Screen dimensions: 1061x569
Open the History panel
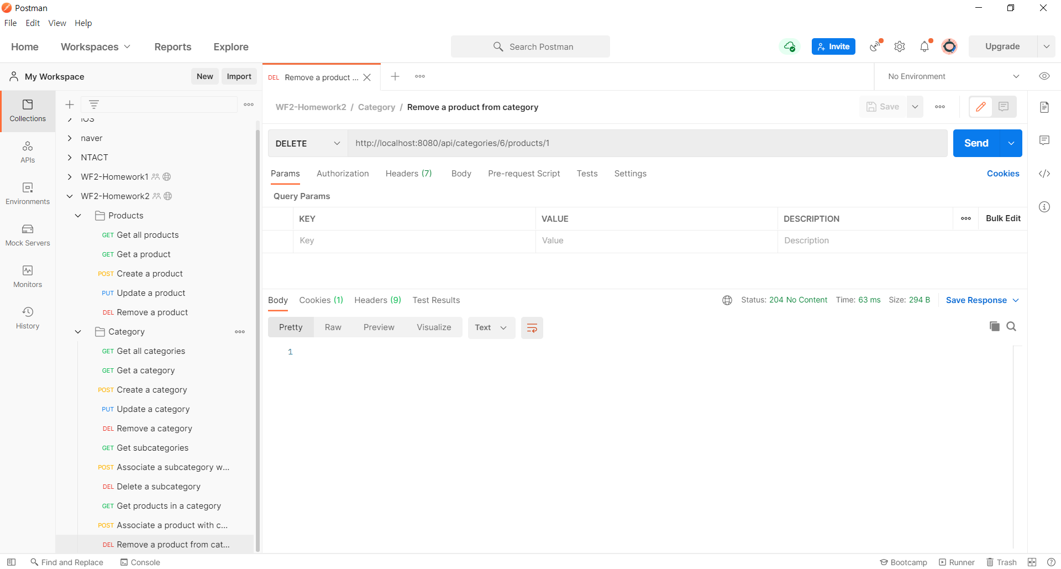pyautogui.click(x=28, y=319)
